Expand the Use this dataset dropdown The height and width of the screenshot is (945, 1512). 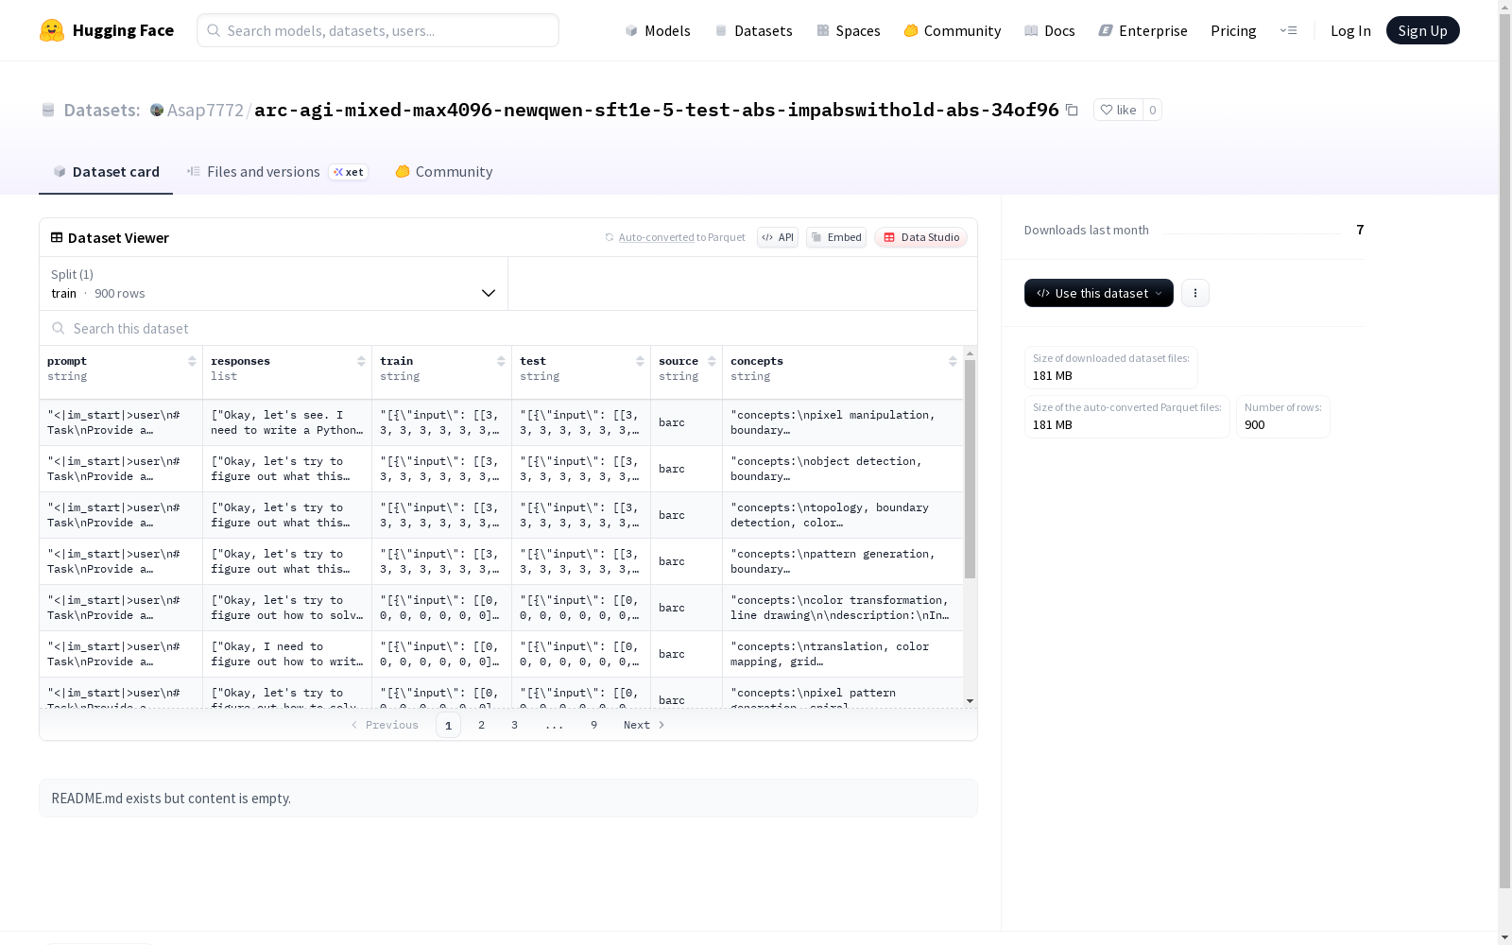(1099, 293)
